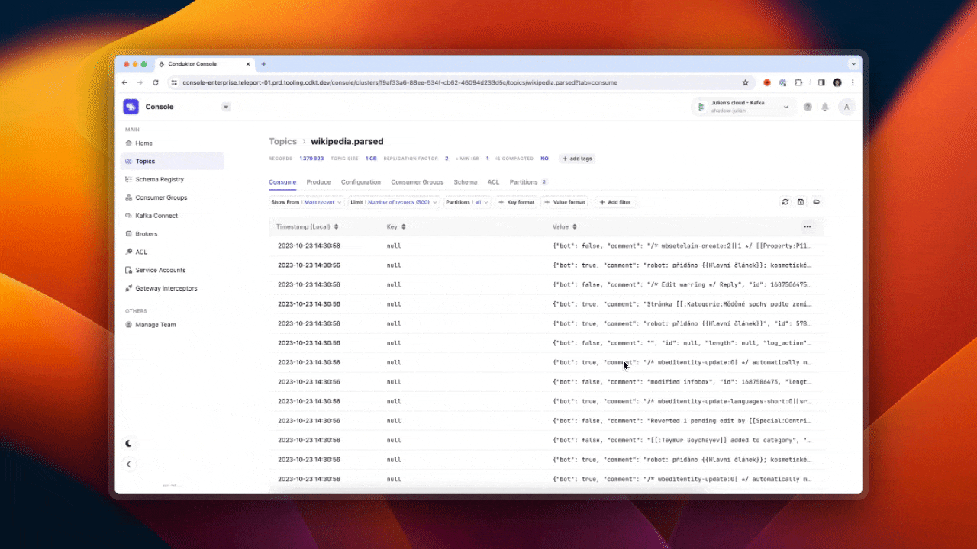The image size is (977, 549).
Task: Click the save/export icon in the toolbar
Action: point(801,202)
